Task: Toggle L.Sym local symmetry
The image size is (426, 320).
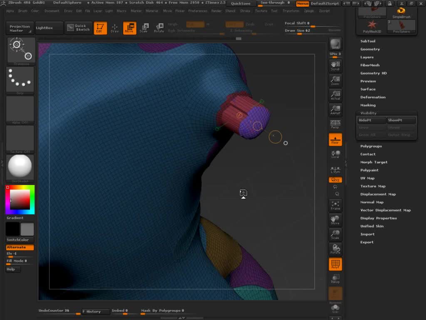Action: (x=335, y=170)
